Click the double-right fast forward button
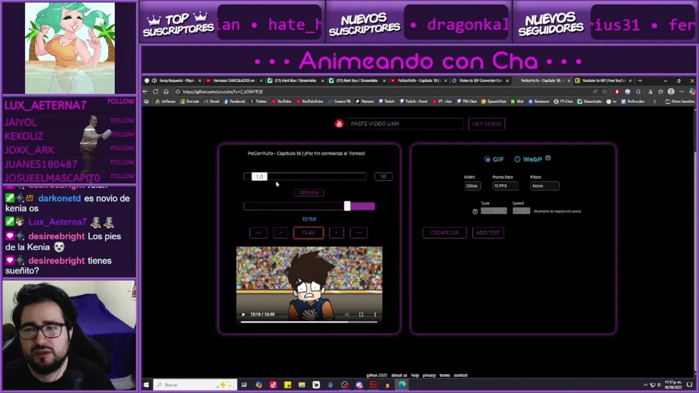 [358, 233]
